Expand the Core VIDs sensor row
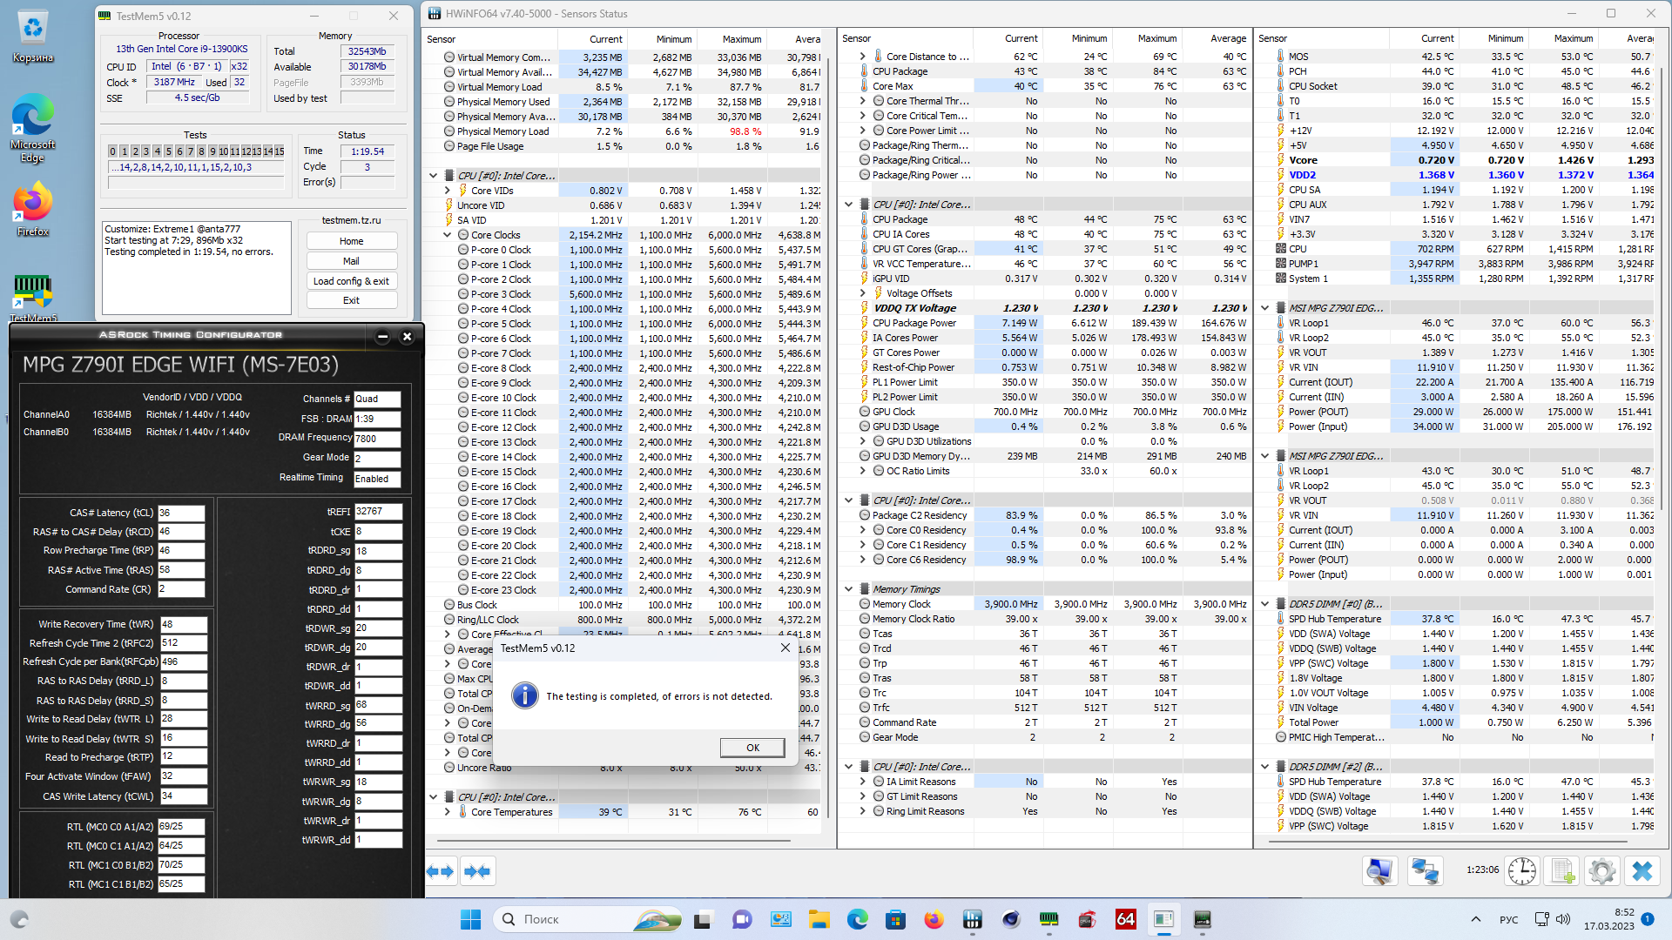The image size is (1672, 940). point(448,191)
